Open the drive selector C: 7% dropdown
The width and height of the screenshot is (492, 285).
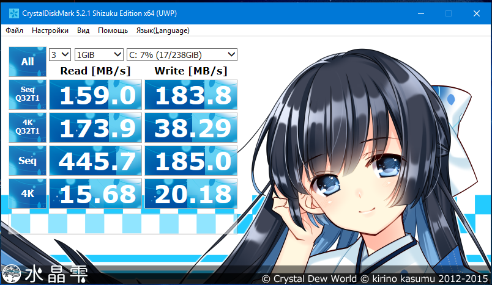(182, 55)
